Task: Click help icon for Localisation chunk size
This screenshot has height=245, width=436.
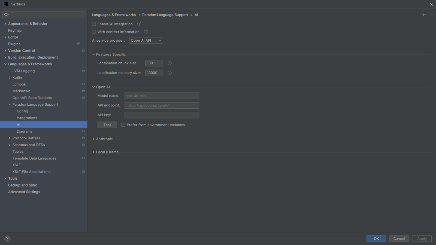Action: [x=169, y=63]
